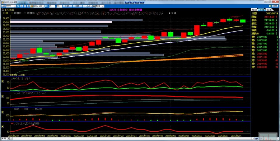Click third title-bar window control icon
Viewport: 280px width, 141px height.
pyautogui.click(x=137, y=2)
